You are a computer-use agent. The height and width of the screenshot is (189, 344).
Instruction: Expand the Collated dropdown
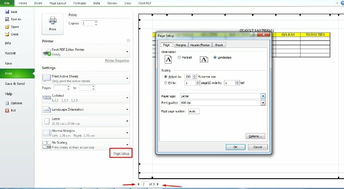(x=127, y=98)
